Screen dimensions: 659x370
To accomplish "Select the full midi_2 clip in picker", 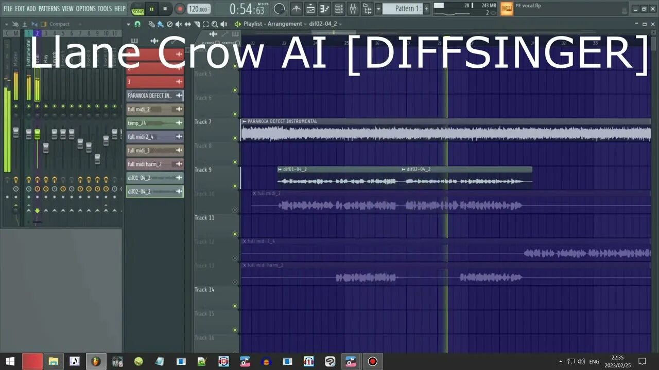I will pyautogui.click(x=155, y=109).
